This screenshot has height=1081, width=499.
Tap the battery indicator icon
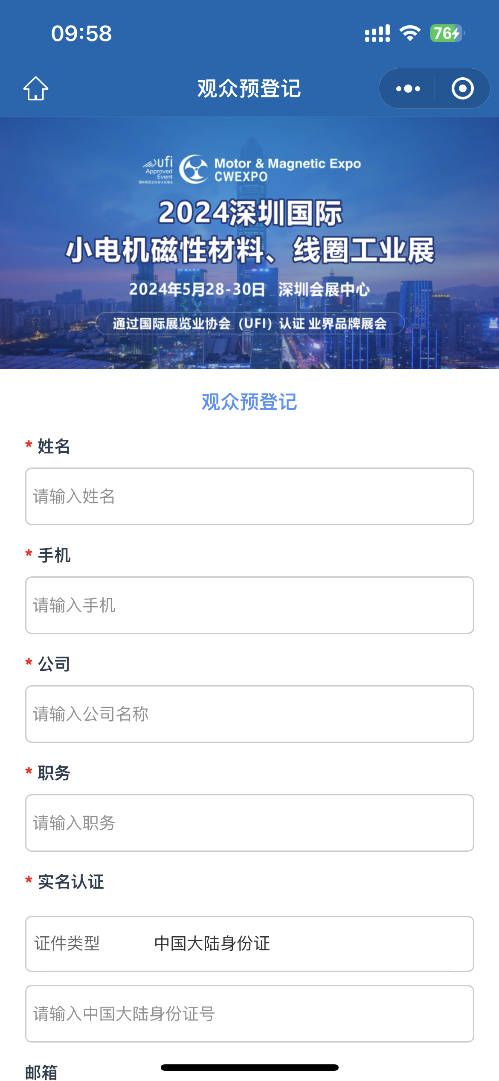[447, 33]
